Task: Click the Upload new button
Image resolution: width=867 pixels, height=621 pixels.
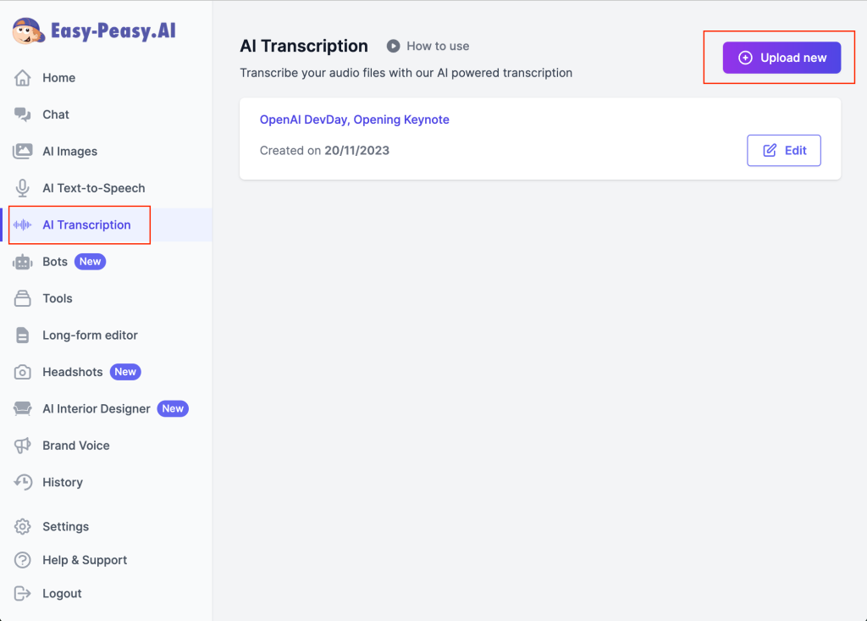Action: click(x=781, y=58)
